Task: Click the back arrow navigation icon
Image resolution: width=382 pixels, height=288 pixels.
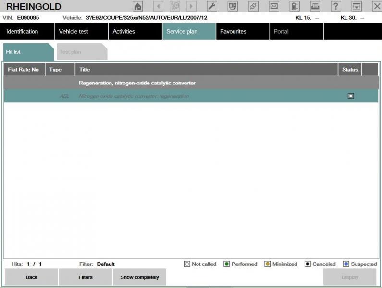Action: pyautogui.click(x=158, y=6)
